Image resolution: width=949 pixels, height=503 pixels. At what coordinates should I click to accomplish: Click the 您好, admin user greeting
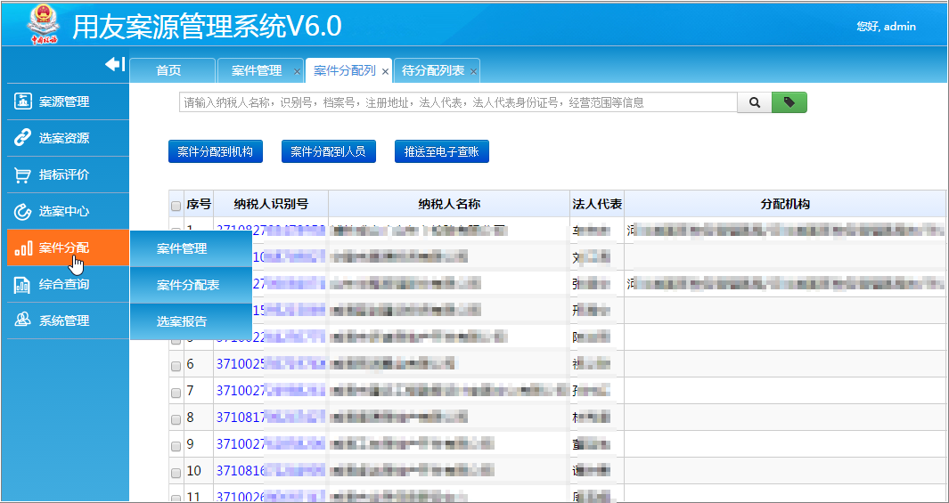click(886, 27)
